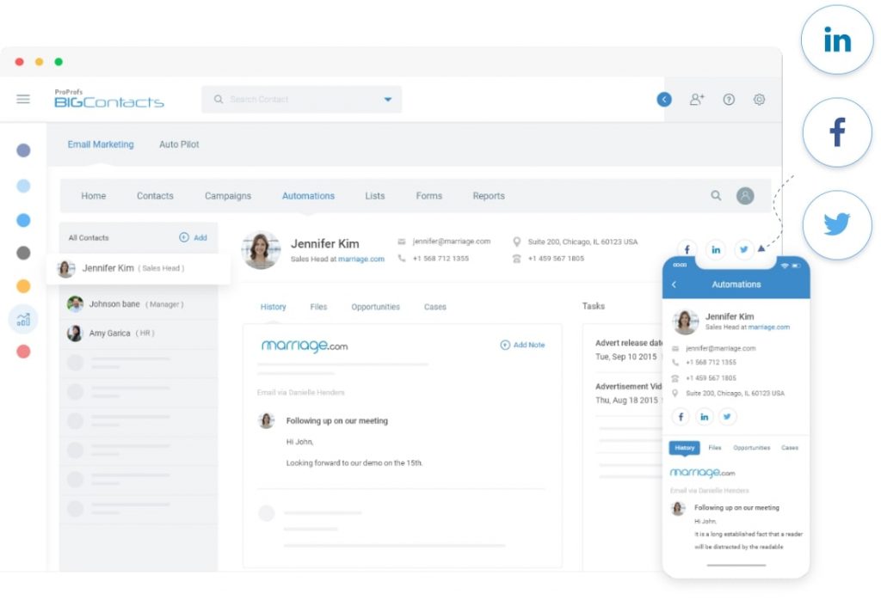This screenshot has width=881, height=600.
Task: Click Advert release date task
Action: click(629, 343)
